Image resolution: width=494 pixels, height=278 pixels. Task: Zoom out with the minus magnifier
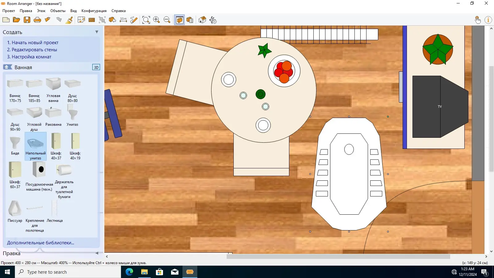click(167, 20)
